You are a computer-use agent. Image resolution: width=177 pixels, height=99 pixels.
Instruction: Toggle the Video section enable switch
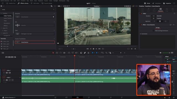pyautogui.click(x=141, y=13)
